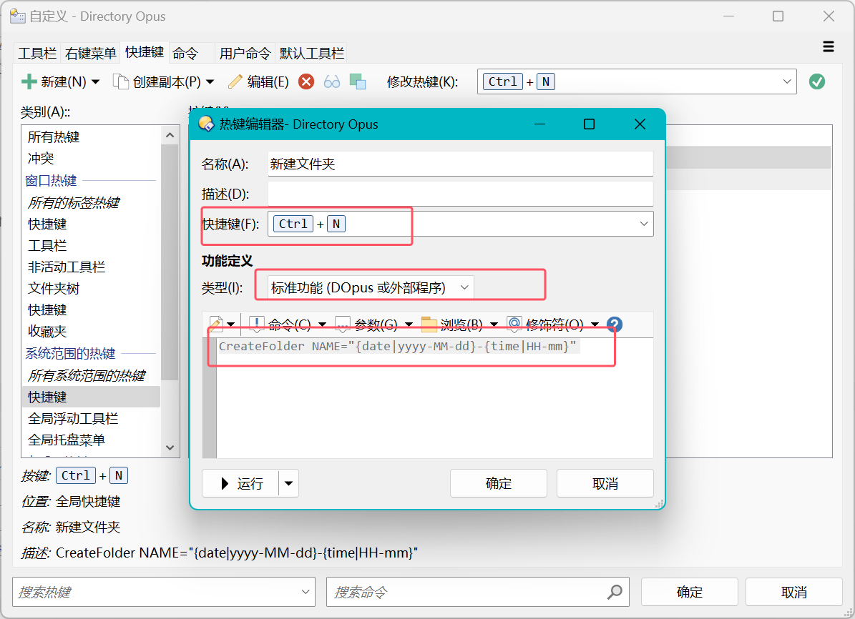Image resolution: width=855 pixels, height=619 pixels.
Task: Click the binoculars find icon
Action: coord(332,81)
